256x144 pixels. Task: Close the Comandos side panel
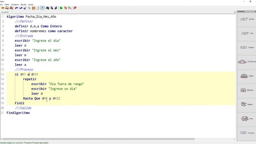click(x=255, y=12)
